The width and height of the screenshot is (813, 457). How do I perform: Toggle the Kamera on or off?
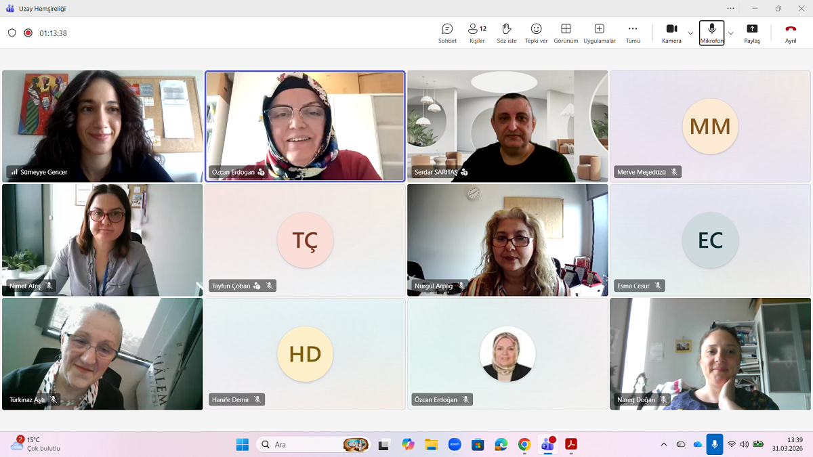(x=671, y=32)
